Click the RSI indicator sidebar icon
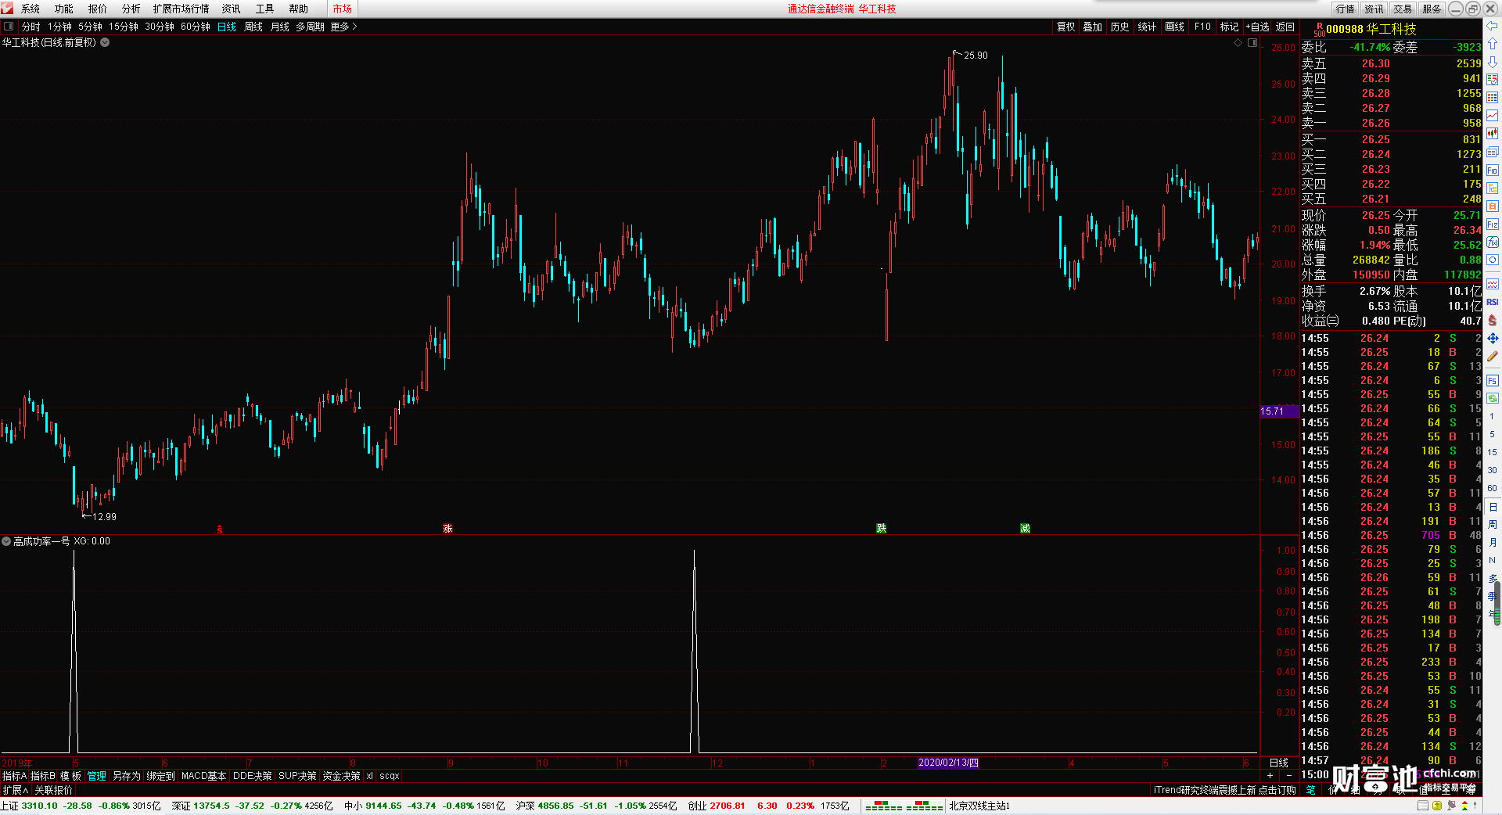The width and height of the screenshot is (1502, 815). pyautogui.click(x=1493, y=302)
